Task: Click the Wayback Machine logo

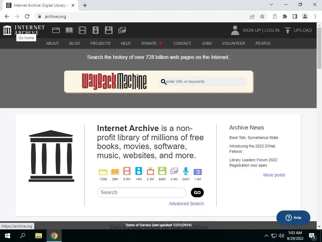Action: pos(114,82)
